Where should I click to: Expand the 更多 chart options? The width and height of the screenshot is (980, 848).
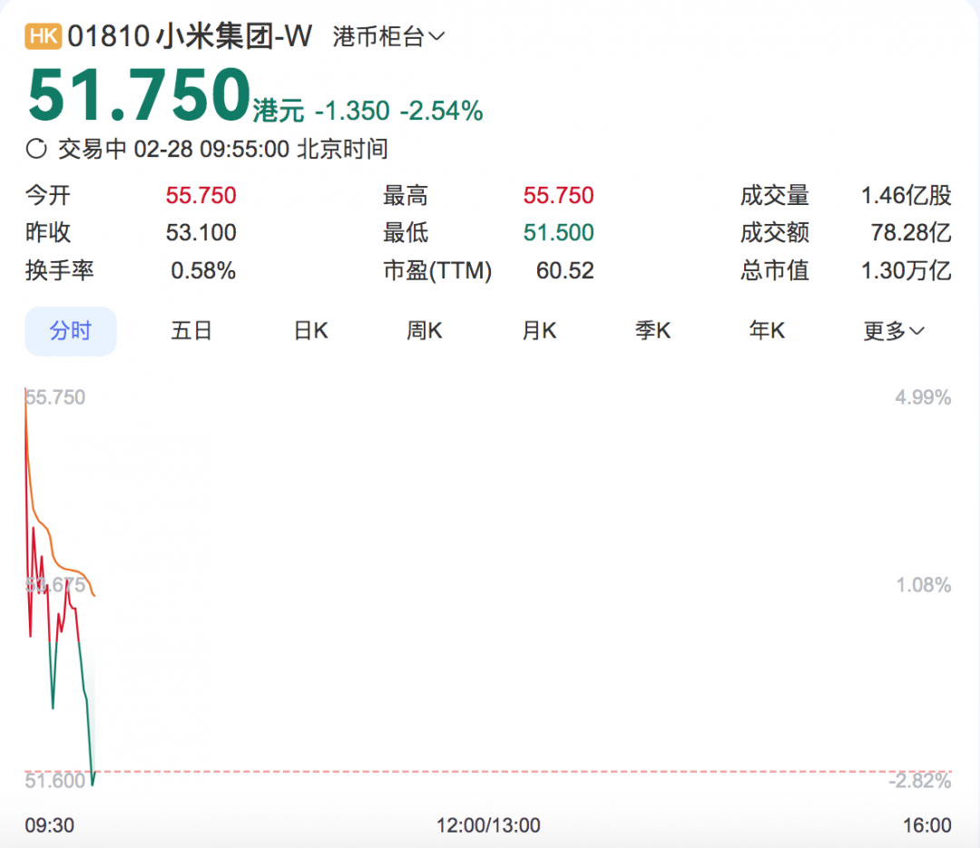[x=893, y=330]
